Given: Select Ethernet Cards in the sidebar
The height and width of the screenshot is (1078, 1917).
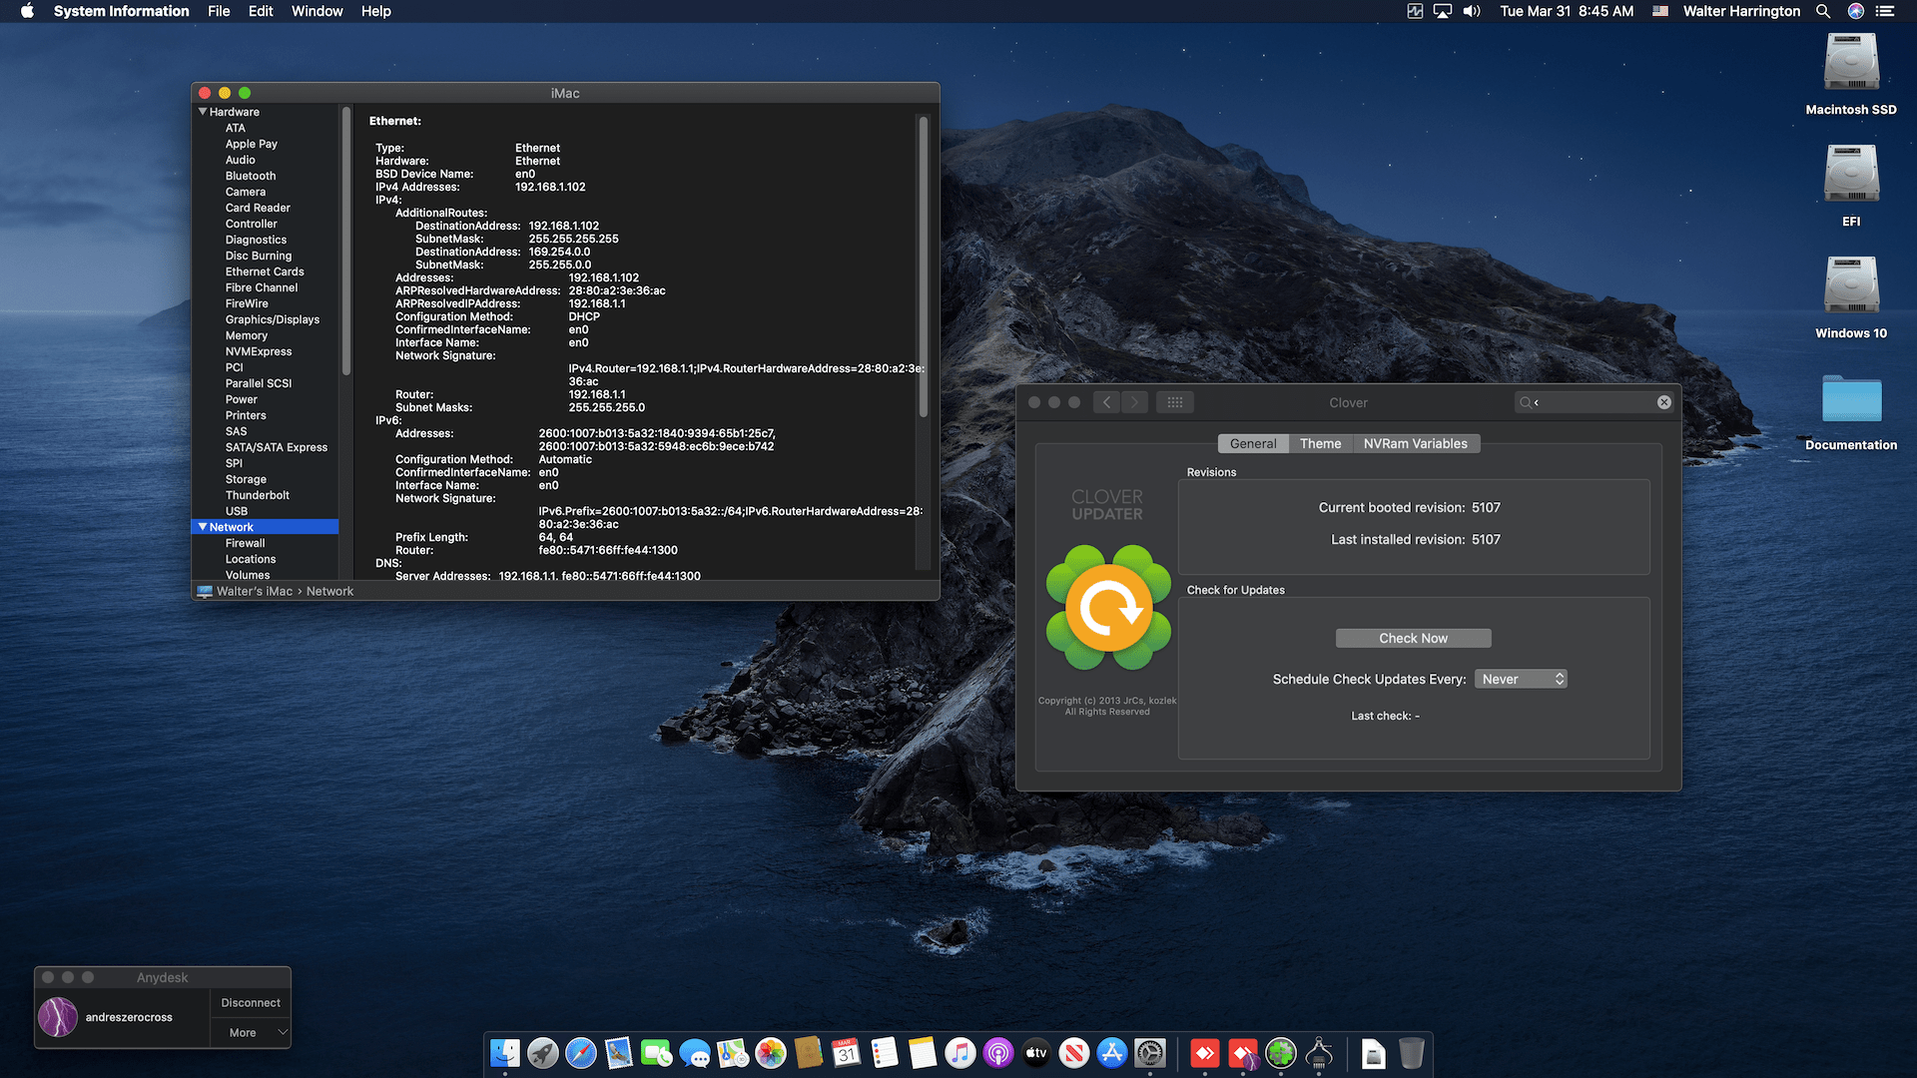Looking at the screenshot, I should [265, 271].
